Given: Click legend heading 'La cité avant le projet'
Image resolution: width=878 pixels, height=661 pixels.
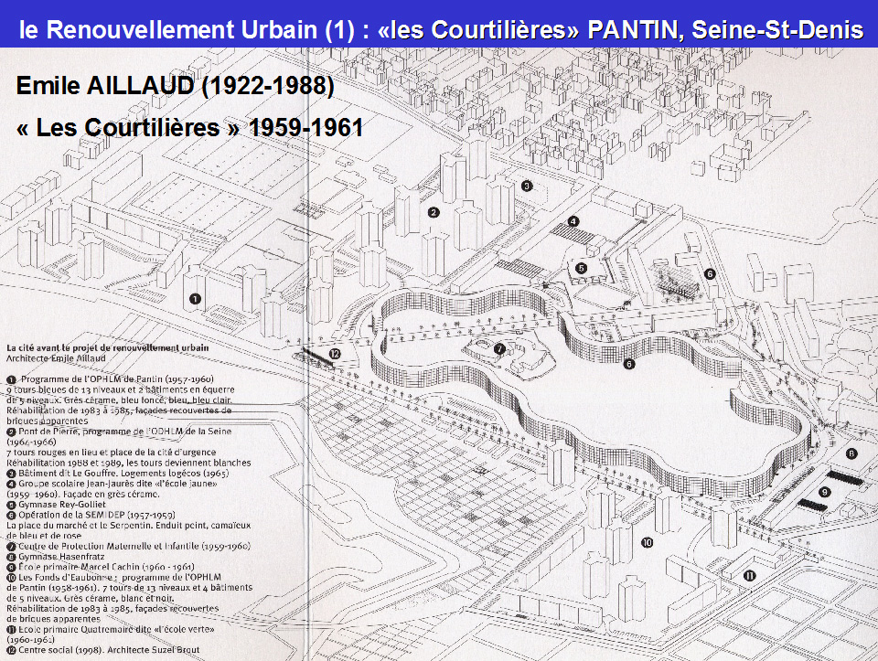Looking at the screenshot, I should pyautogui.click(x=108, y=348).
